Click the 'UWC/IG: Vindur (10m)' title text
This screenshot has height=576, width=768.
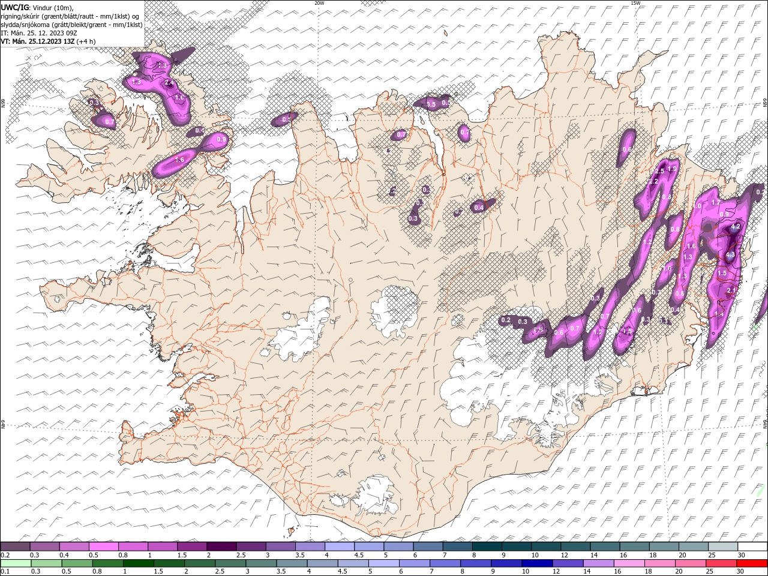point(37,7)
